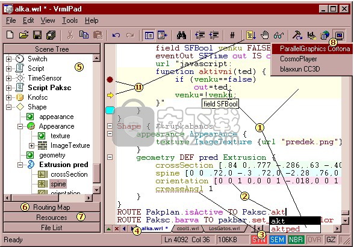354x247 pixels.
Task: Open the Edit menu
Action: (28, 20)
